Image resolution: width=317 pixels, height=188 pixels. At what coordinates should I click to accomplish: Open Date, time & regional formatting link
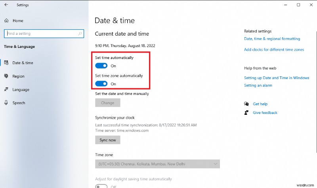[x=272, y=39]
